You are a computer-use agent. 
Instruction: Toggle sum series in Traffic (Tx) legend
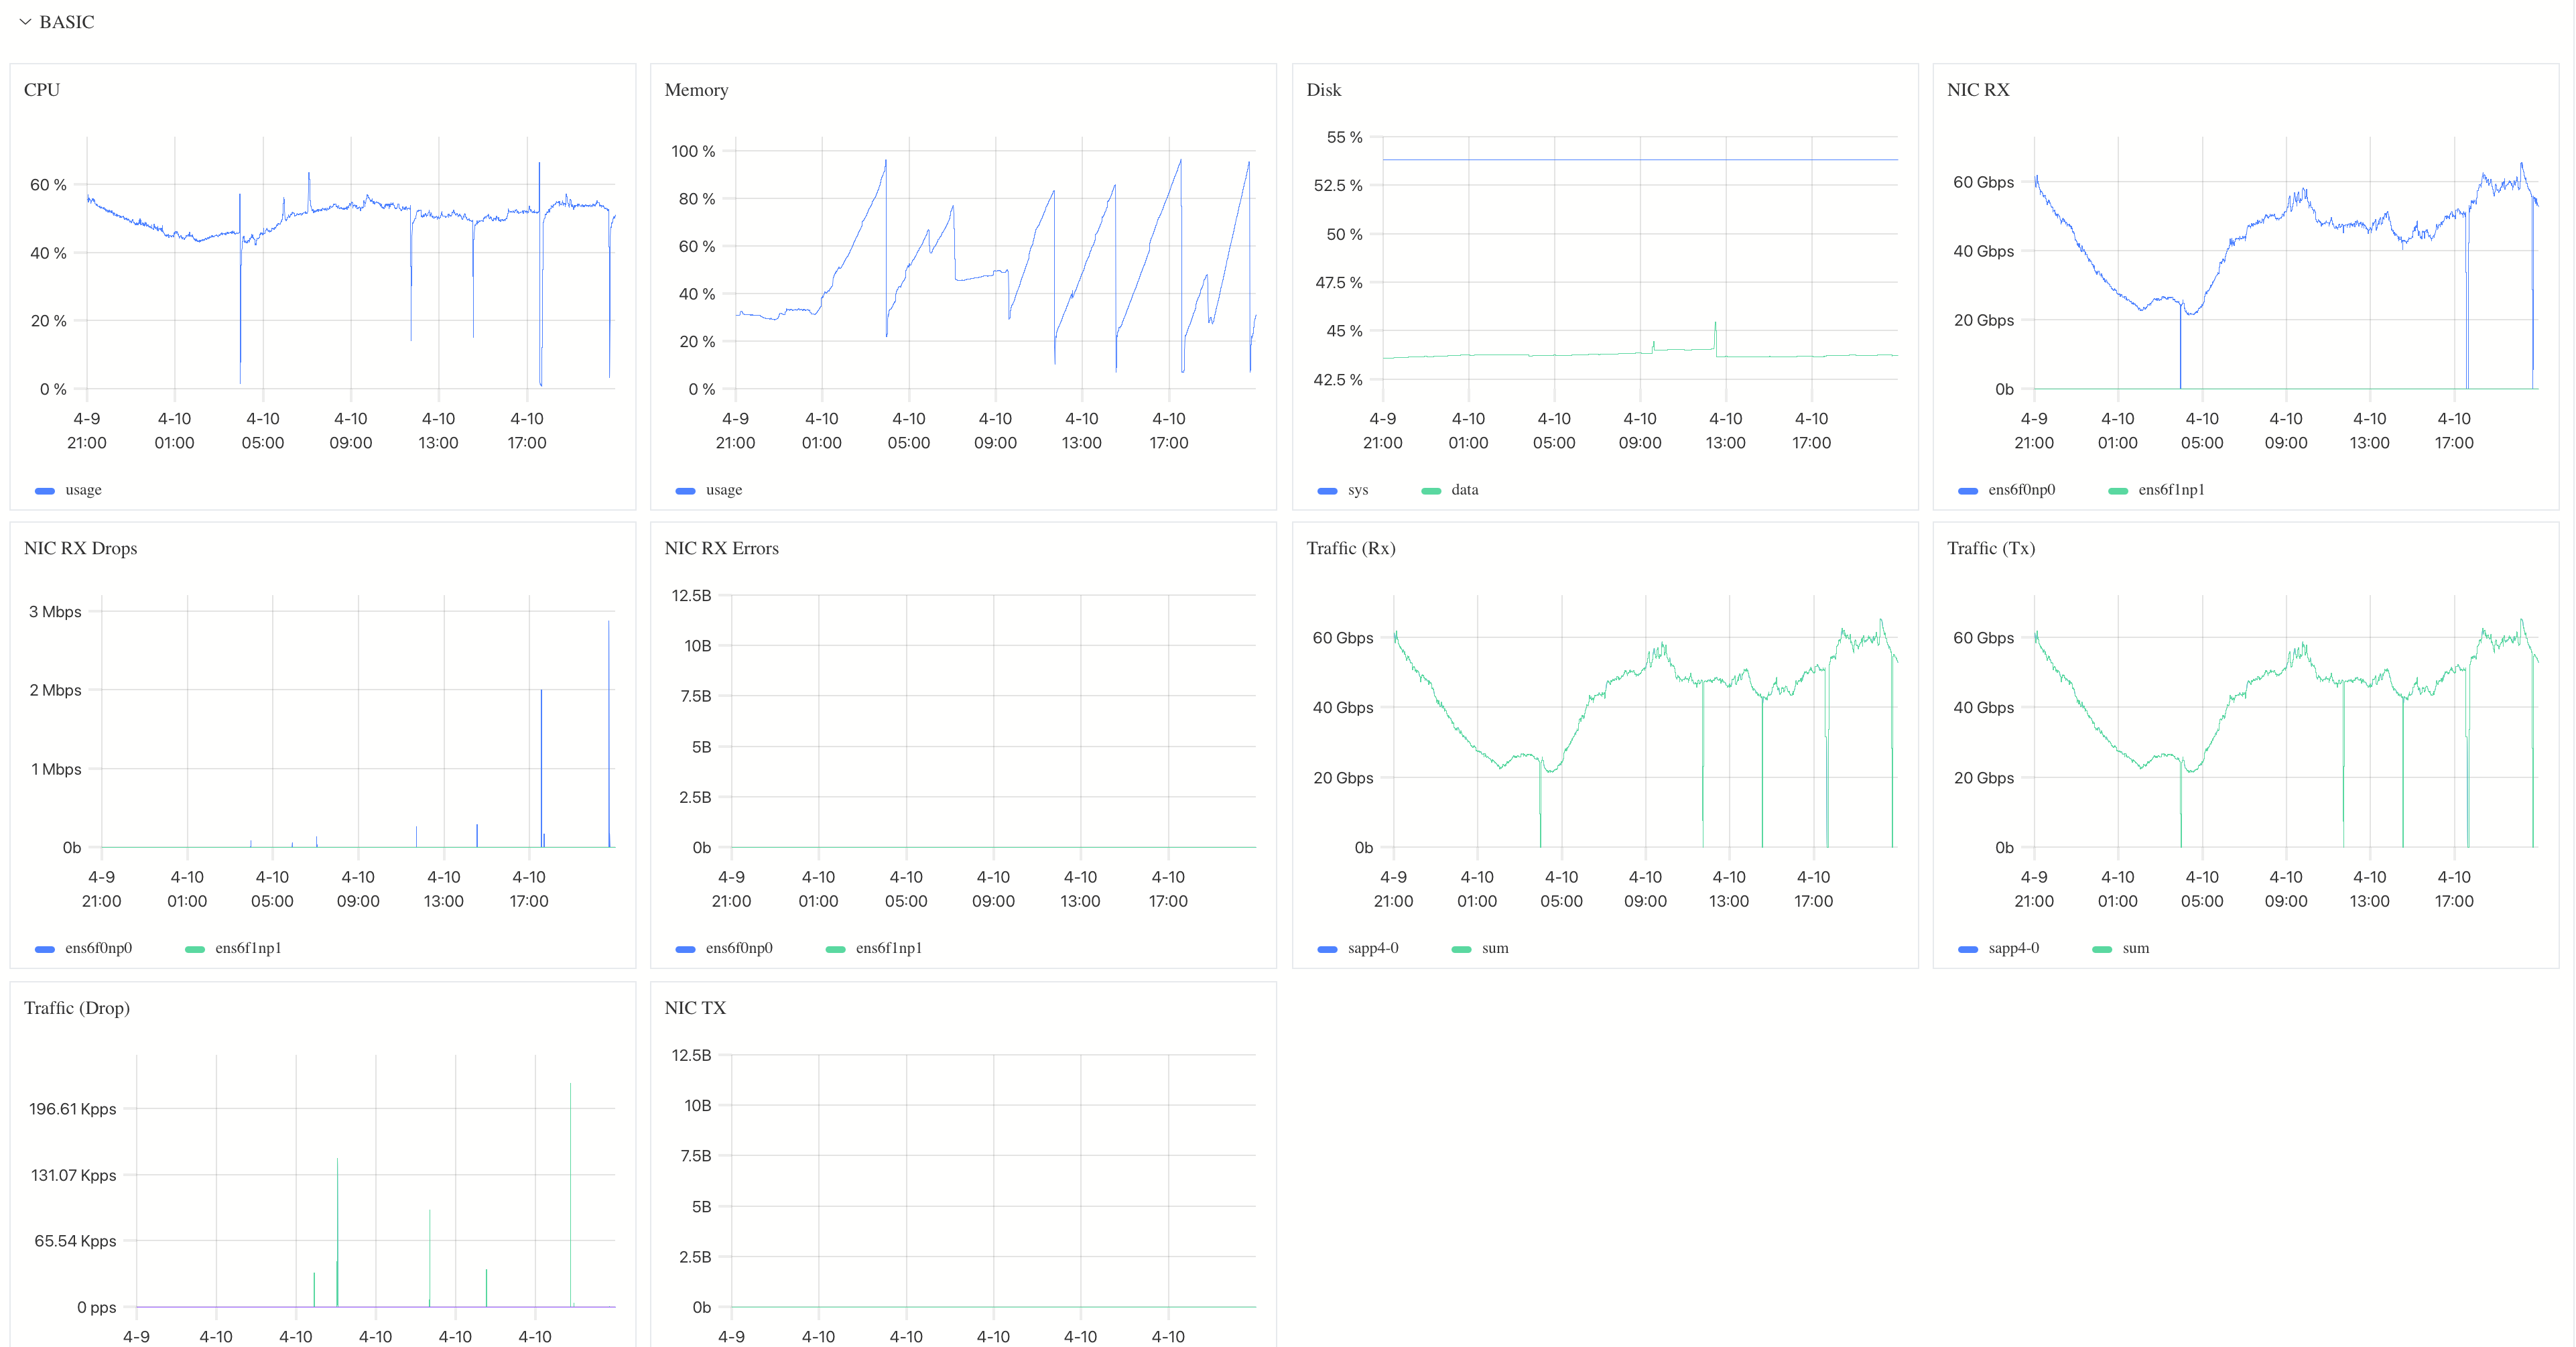click(x=2135, y=948)
